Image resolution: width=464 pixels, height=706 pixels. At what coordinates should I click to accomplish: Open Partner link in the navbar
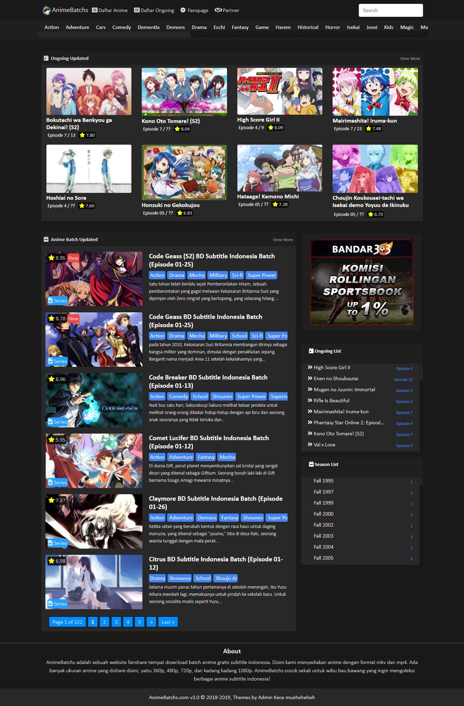point(227,10)
